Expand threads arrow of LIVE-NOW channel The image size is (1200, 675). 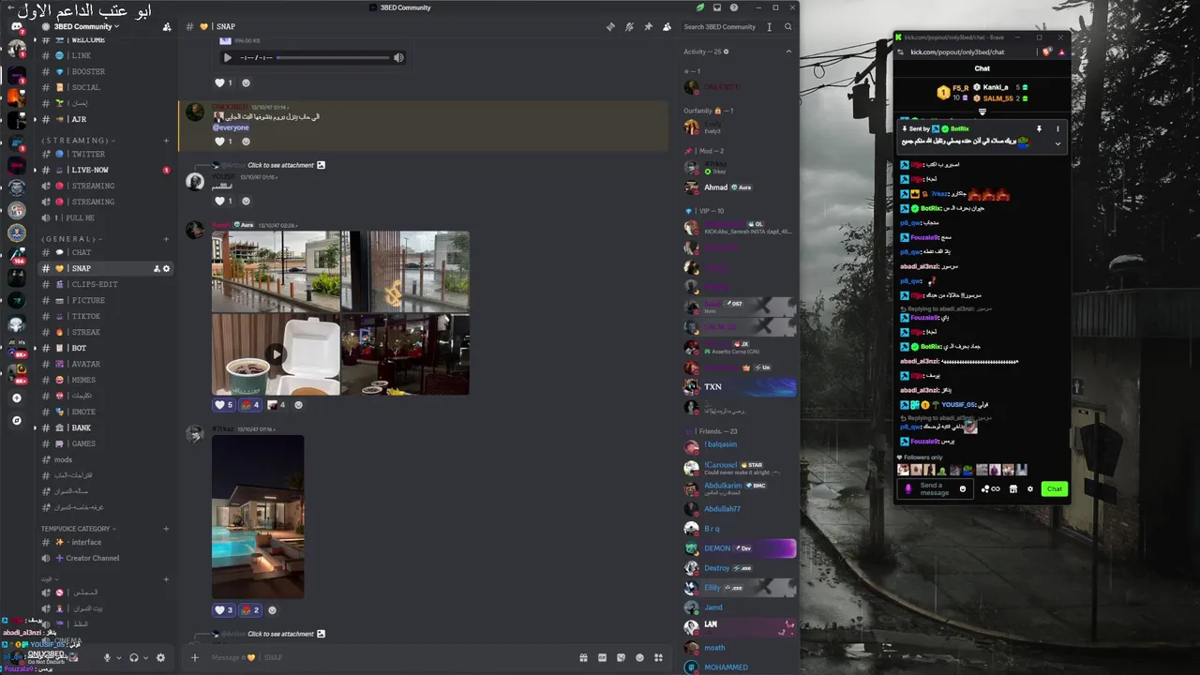[35, 170]
